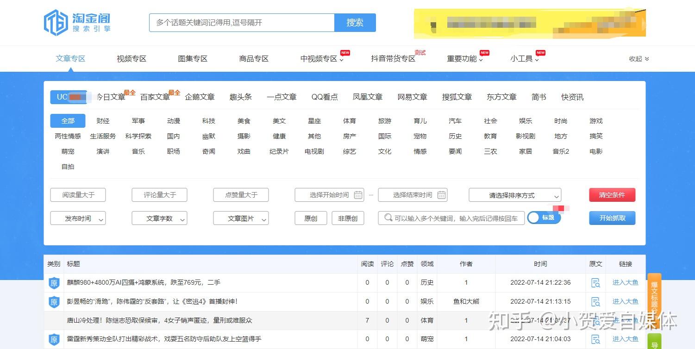This screenshot has width=695, height=349.
Task: Filter by 财经 category
Action: (x=103, y=121)
